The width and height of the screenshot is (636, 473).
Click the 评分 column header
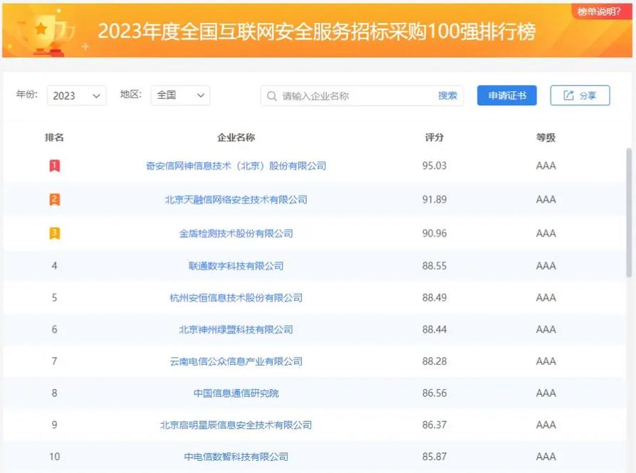(x=434, y=138)
